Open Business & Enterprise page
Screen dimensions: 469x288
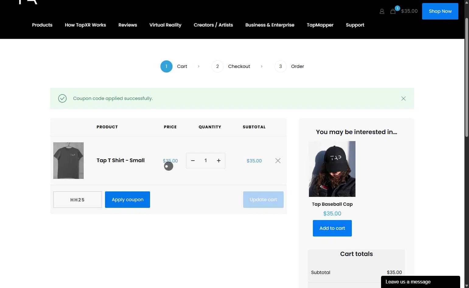coord(270,25)
